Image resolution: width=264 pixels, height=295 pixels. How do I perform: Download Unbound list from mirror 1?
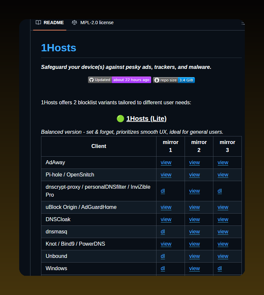(163, 256)
